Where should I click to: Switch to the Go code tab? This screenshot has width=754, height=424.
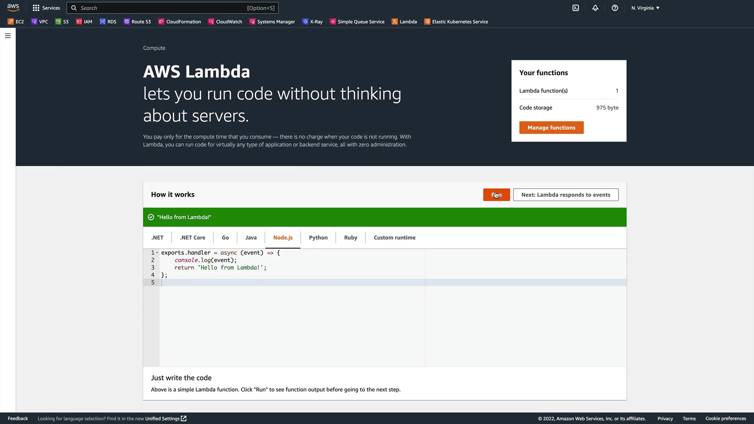click(x=225, y=238)
